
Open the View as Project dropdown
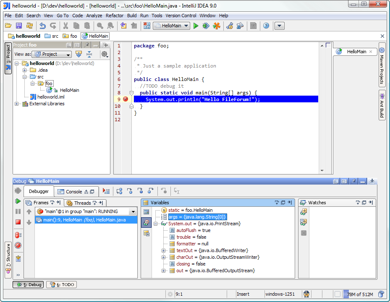(52, 54)
